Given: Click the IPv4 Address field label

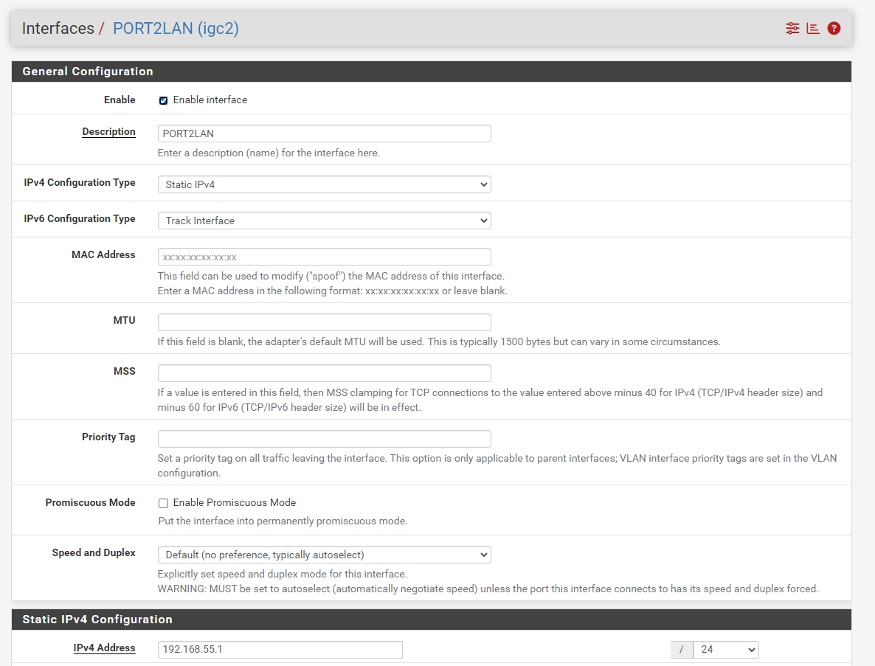Looking at the screenshot, I should tap(104, 648).
